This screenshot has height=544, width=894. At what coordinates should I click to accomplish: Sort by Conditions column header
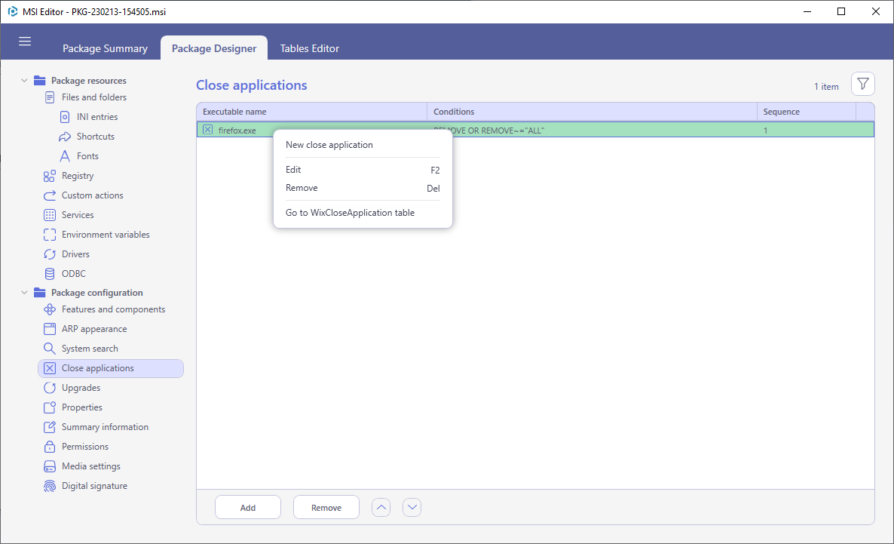592,112
